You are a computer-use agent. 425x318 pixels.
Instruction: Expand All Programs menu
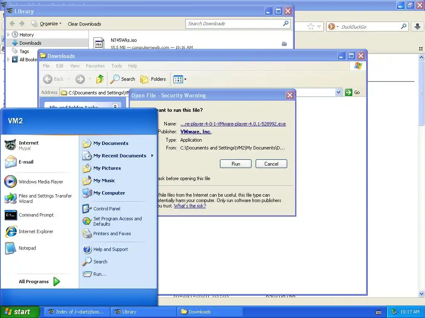pos(39,282)
